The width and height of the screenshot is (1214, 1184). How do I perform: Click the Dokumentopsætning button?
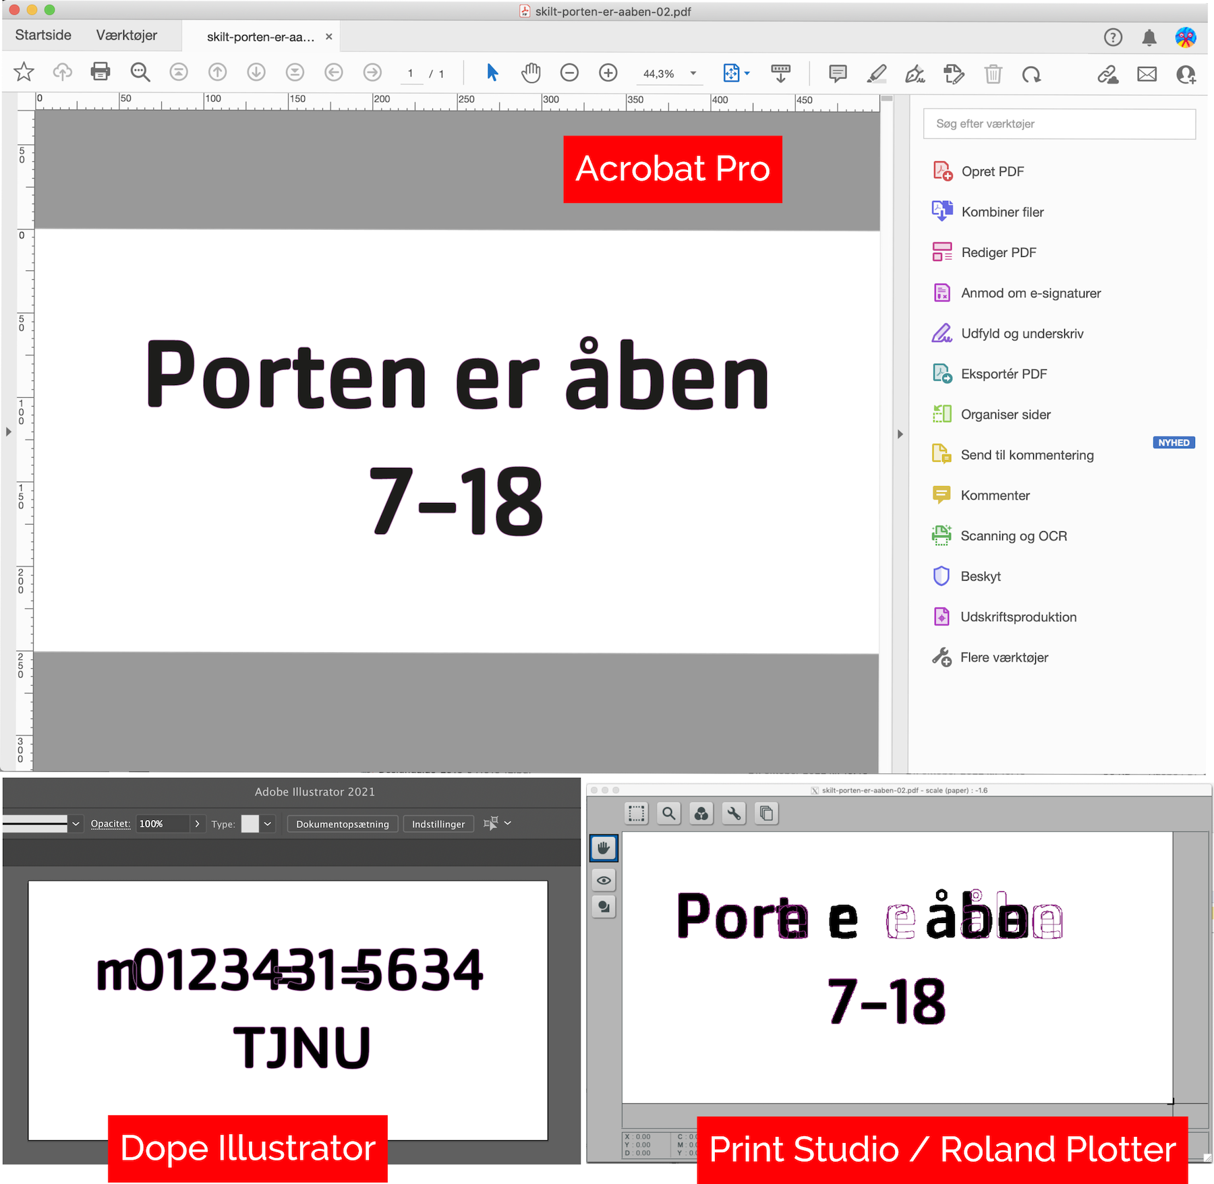point(342,824)
